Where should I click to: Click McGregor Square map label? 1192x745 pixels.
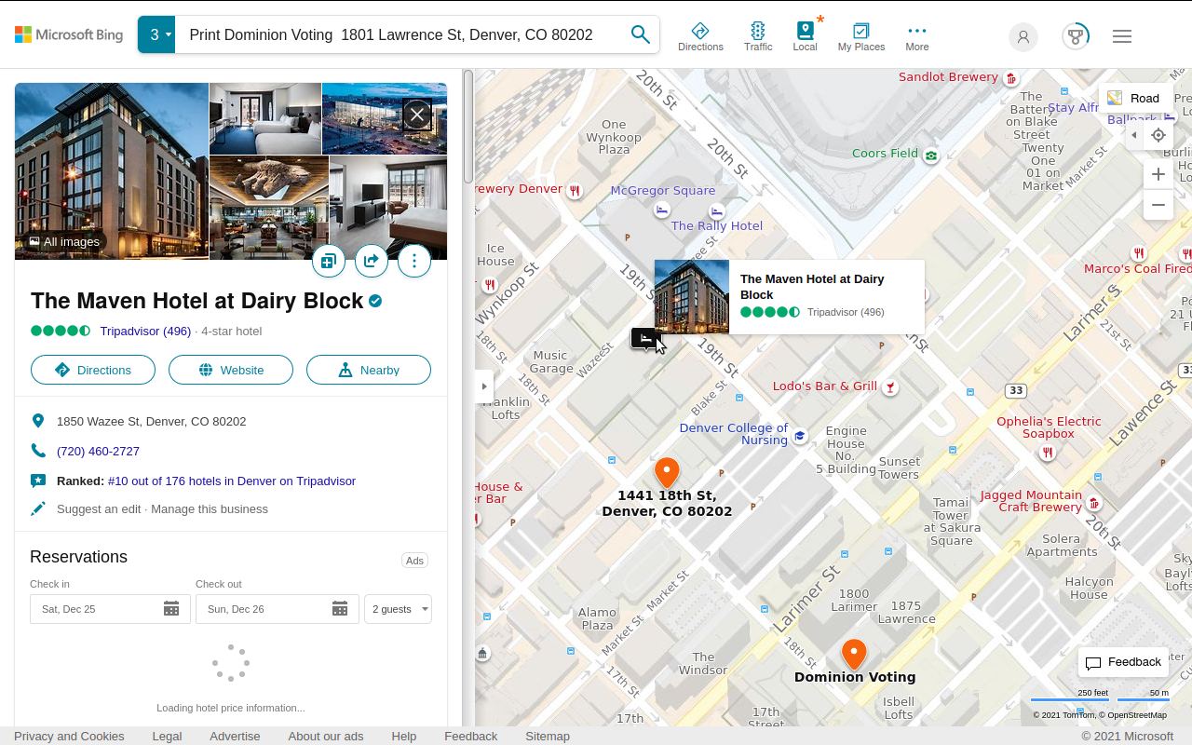click(663, 190)
